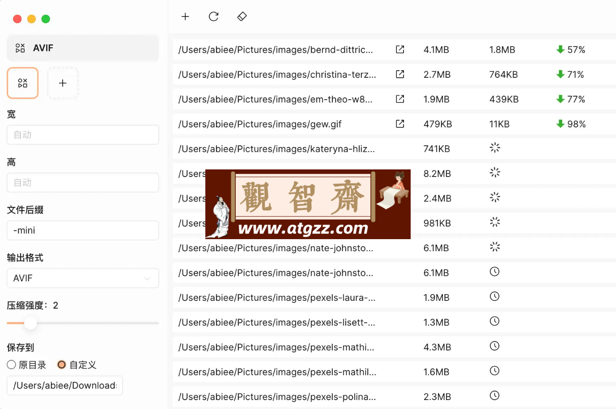Image resolution: width=616 pixels, height=409 pixels.
Task: Click the spinner next to 981KB
Action: pos(495,222)
